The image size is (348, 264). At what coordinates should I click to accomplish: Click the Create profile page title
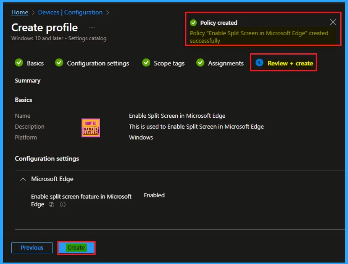(x=44, y=27)
